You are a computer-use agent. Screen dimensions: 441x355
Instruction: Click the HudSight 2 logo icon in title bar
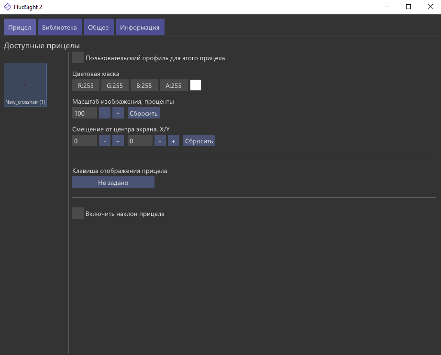click(x=8, y=7)
